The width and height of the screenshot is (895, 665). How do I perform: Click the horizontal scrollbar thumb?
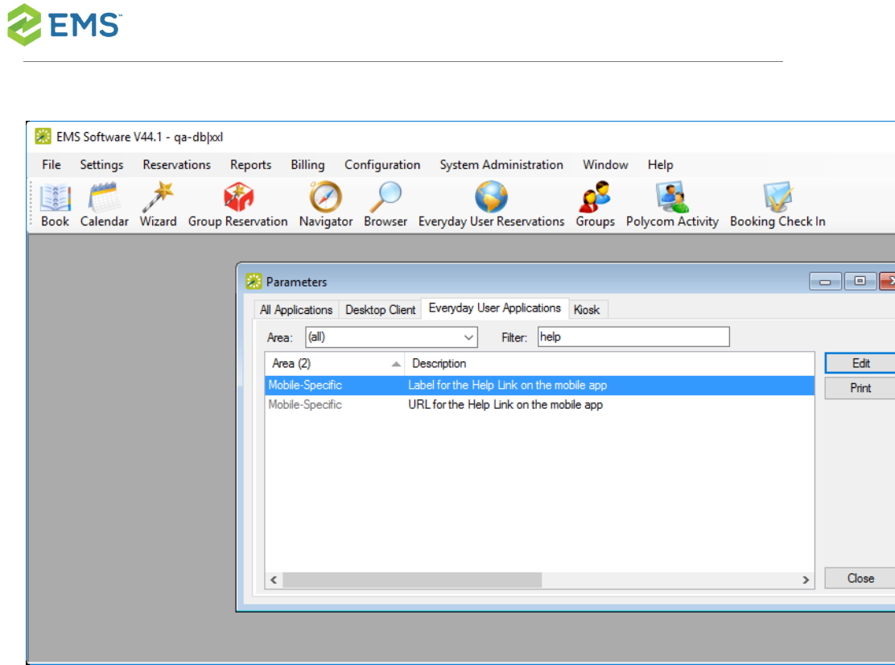click(412, 580)
